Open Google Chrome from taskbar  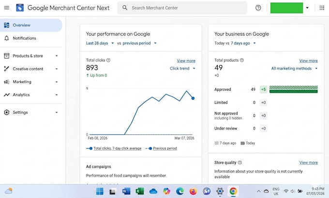(x=233, y=191)
